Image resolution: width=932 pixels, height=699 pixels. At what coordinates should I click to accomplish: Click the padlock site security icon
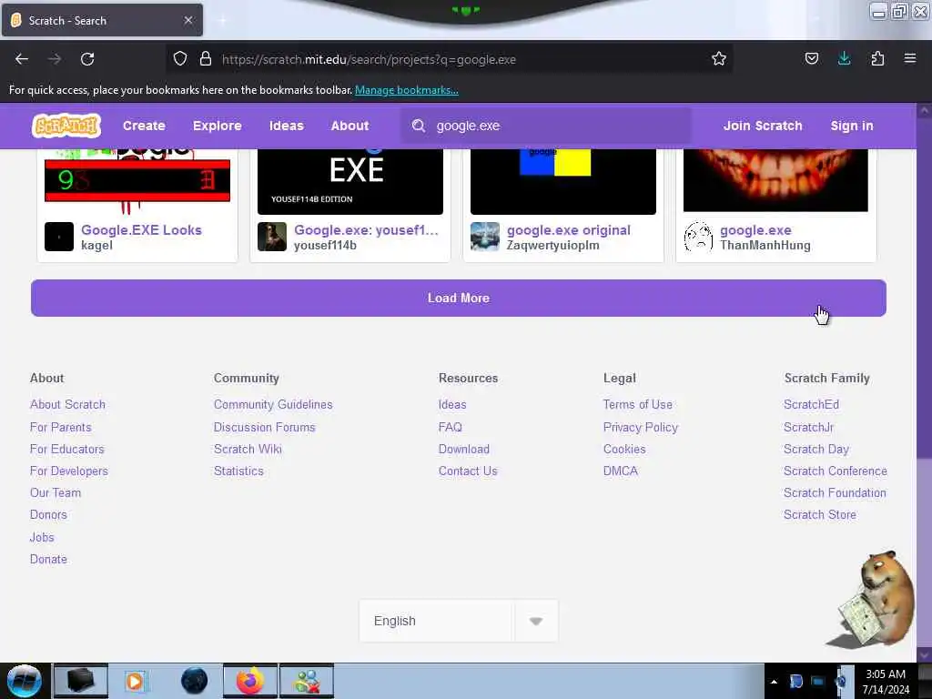206,59
